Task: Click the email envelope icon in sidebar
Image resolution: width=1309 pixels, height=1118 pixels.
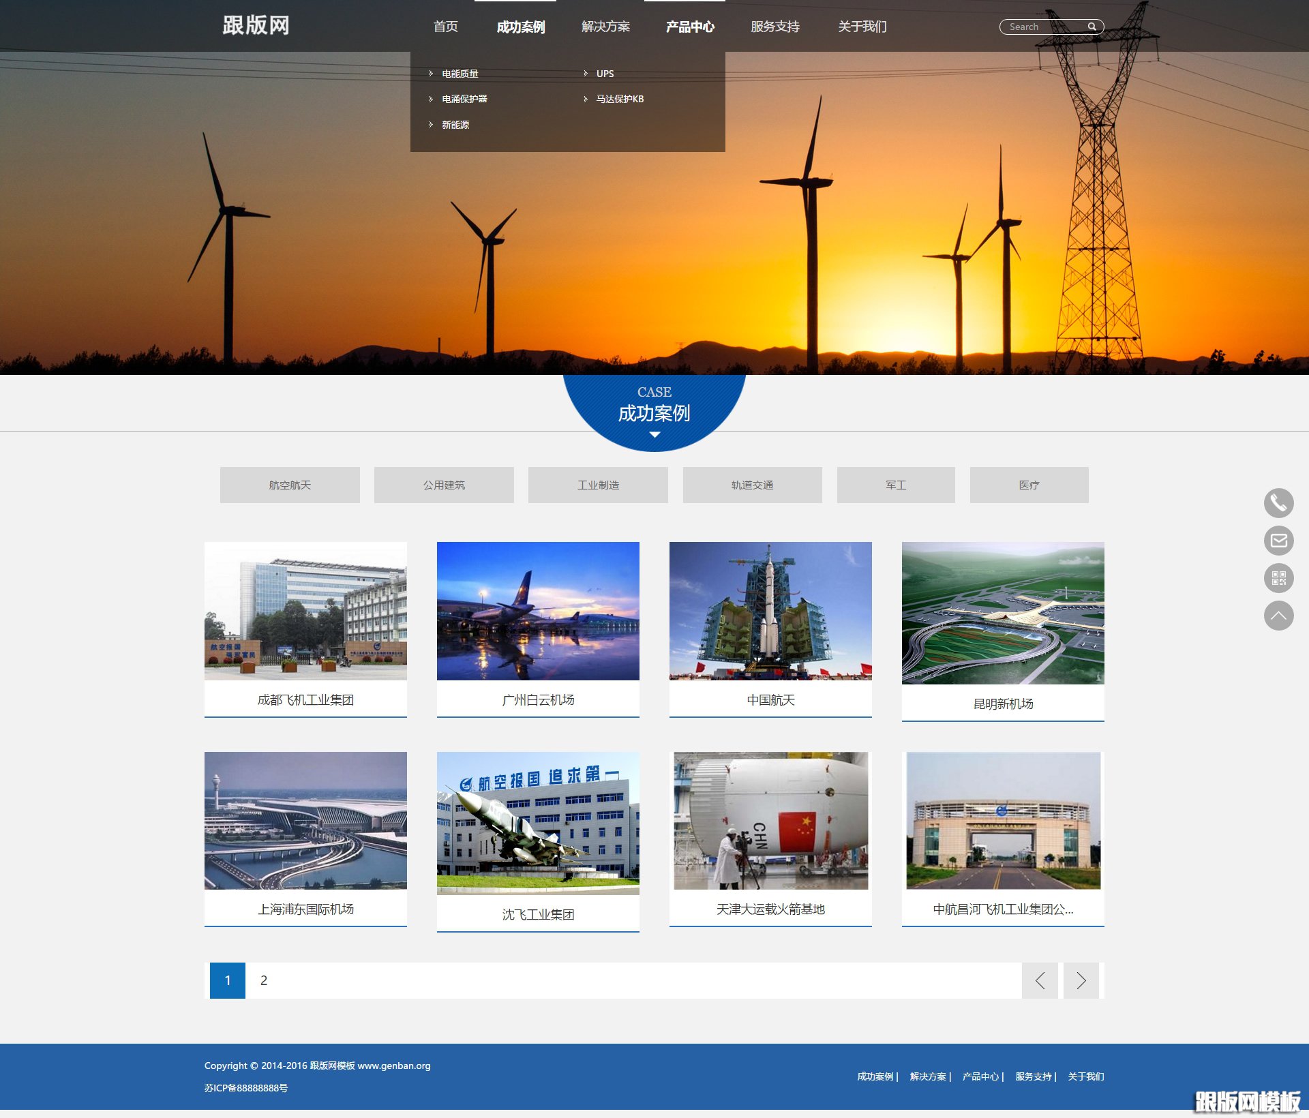Action: [x=1278, y=541]
